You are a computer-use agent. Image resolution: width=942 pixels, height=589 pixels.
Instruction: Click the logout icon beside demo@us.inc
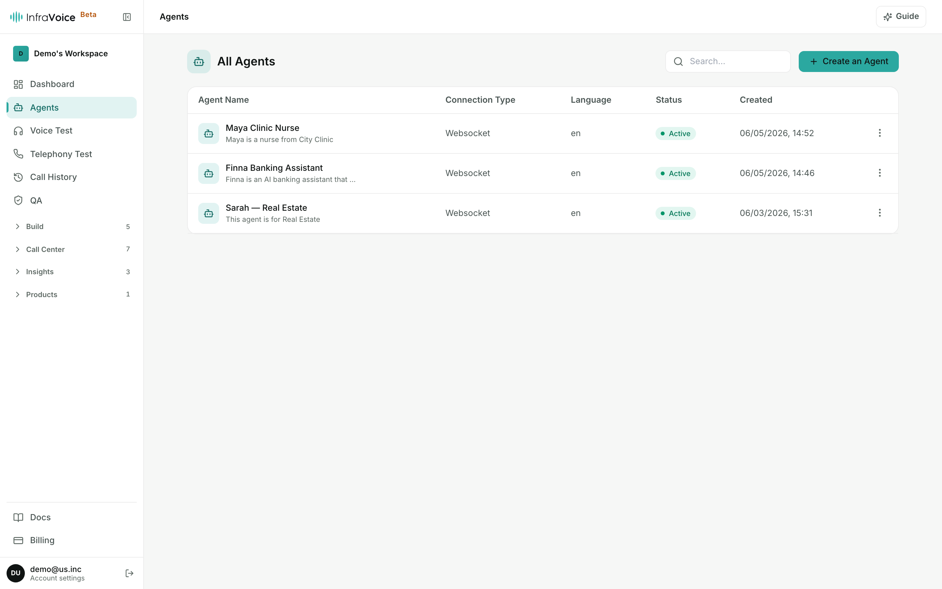[x=130, y=573]
